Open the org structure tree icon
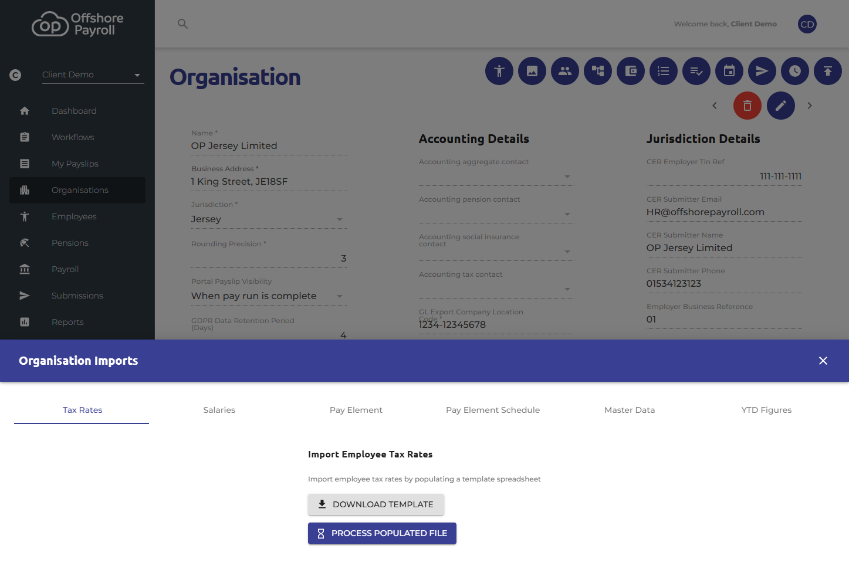 point(598,71)
